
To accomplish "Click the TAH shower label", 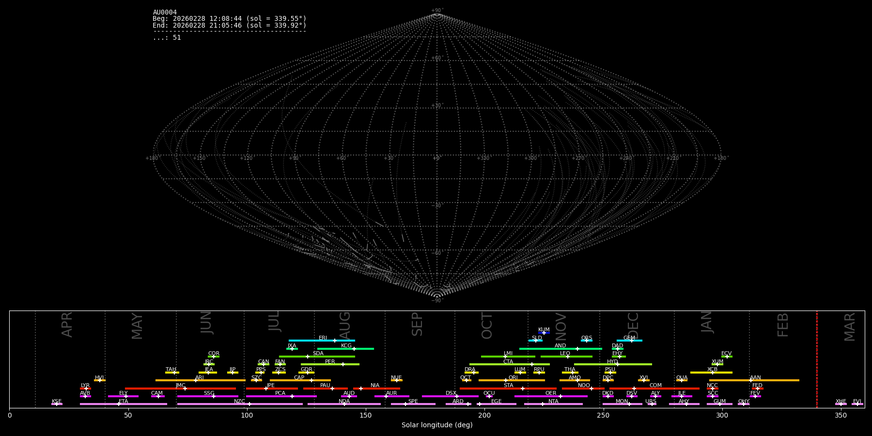I will (x=171, y=370).
